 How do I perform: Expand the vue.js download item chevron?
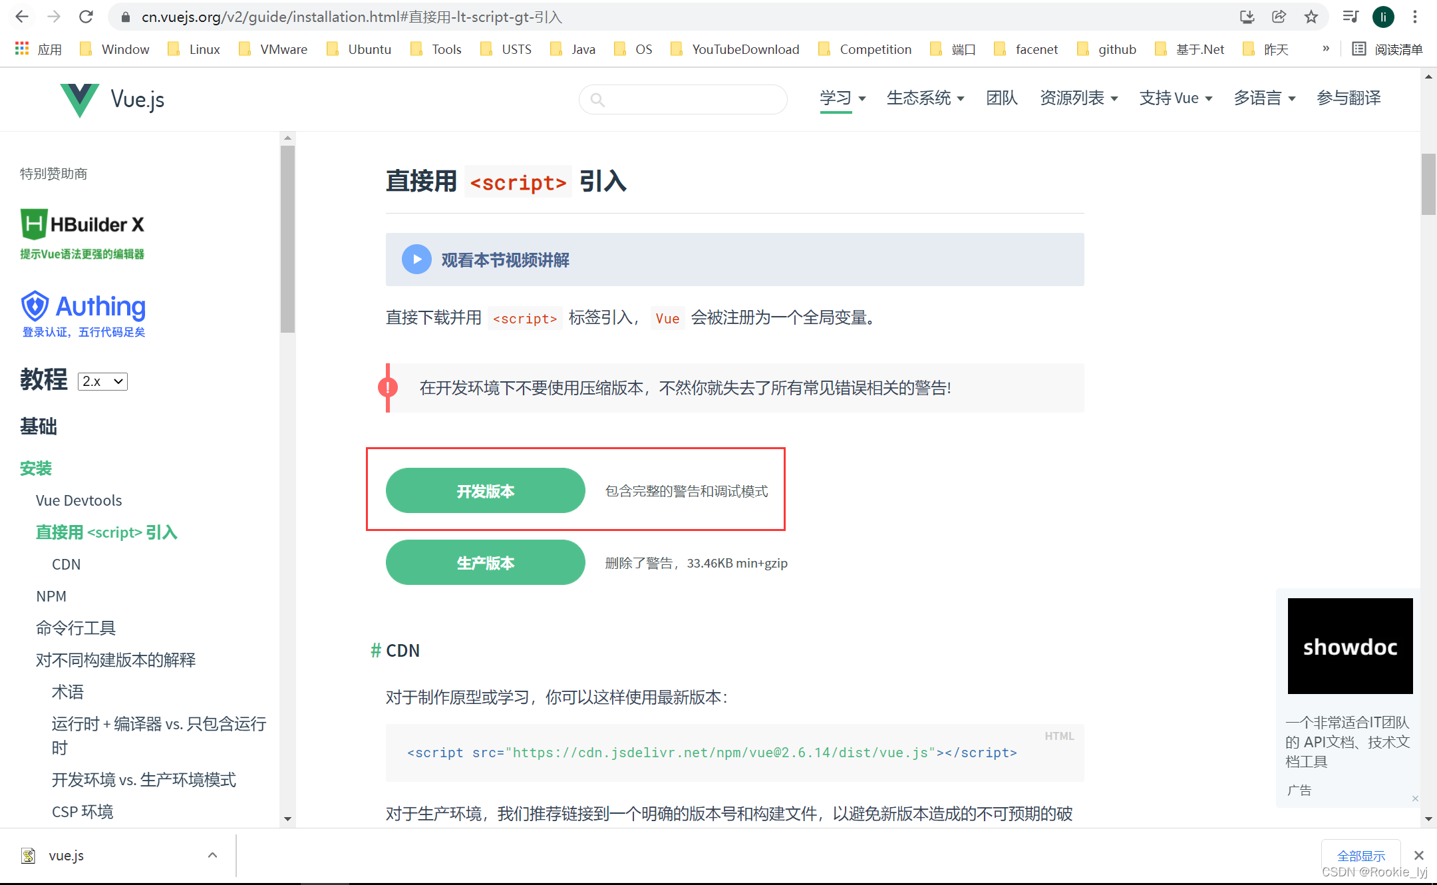[x=212, y=855]
